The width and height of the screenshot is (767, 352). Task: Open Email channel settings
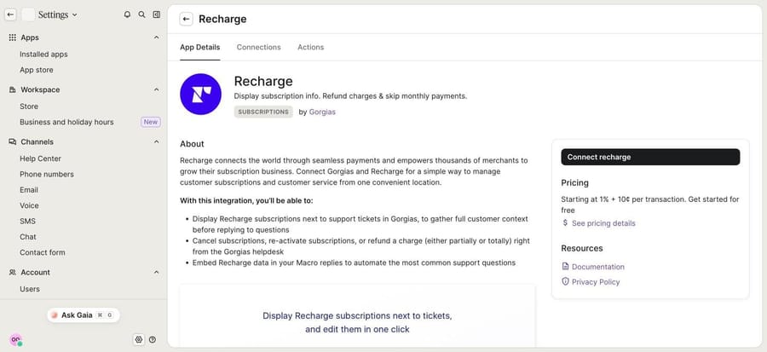[x=29, y=190]
